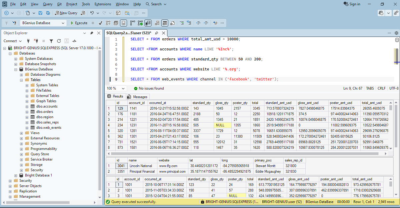Click the Execute button
The width and height of the screenshot is (400, 208).
[x=79, y=23]
